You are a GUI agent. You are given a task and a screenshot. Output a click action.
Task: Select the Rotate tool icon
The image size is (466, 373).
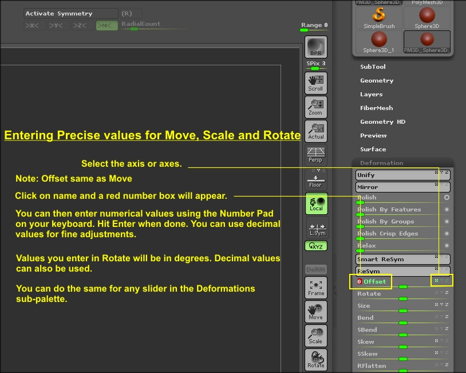click(x=315, y=360)
